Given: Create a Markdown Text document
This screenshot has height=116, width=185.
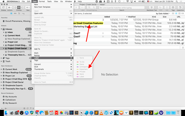Looking at the screenshot, I should coord(152,7).
